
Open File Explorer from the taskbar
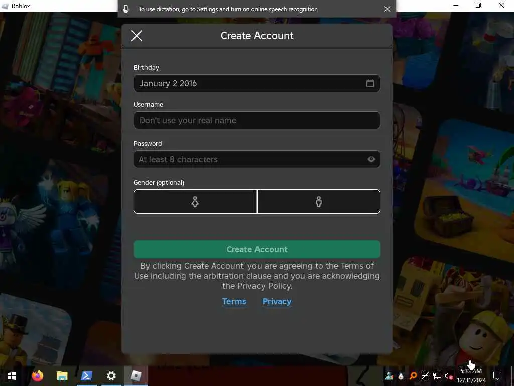point(62,376)
